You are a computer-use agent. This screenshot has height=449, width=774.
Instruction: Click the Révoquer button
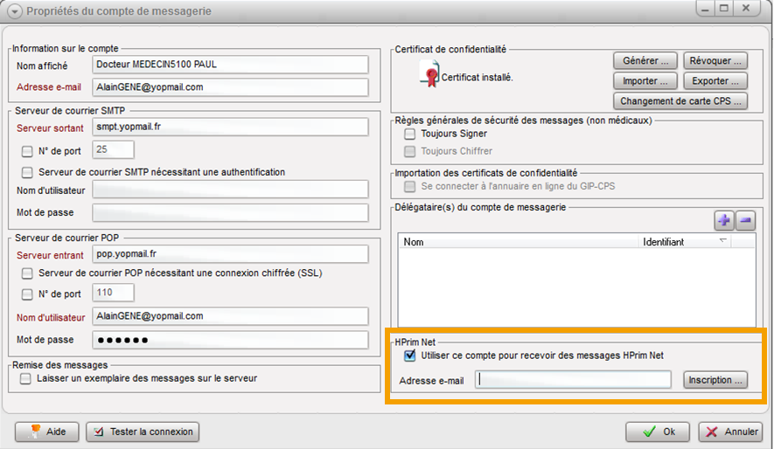pos(715,60)
